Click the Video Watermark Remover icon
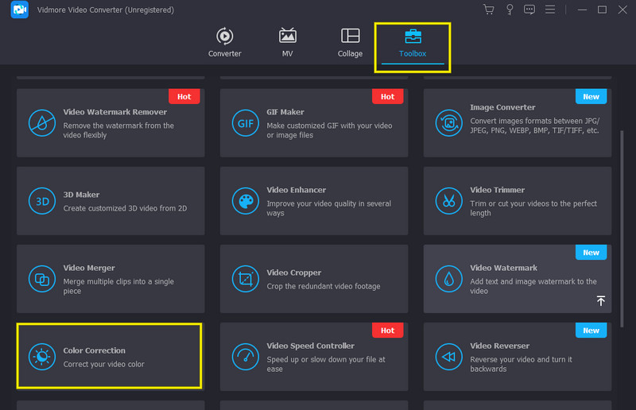The height and width of the screenshot is (410, 636). click(x=41, y=122)
